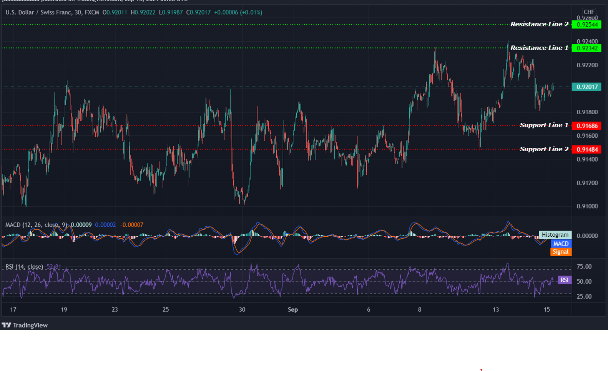This screenshot has height=371, width=608.
Task: Click the RSI value 52.81
Action: click(x=54, y=266)
